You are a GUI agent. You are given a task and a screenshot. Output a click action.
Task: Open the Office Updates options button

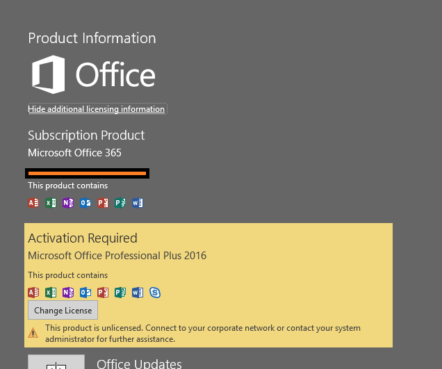(56, 362)
